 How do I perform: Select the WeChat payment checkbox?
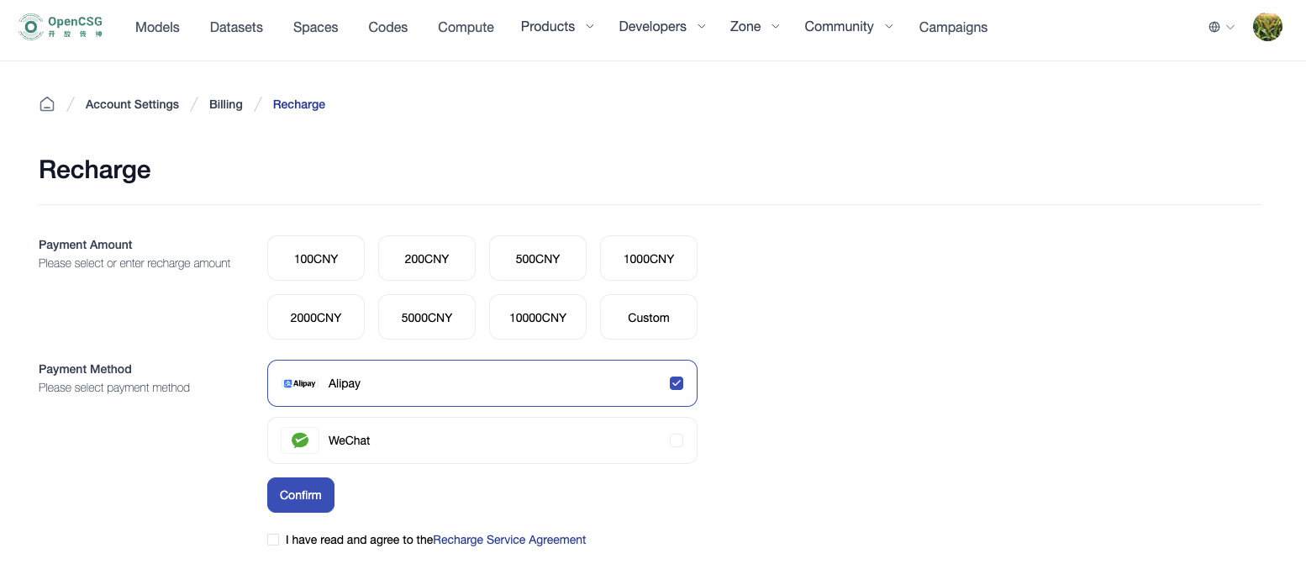tap(677, 440)
